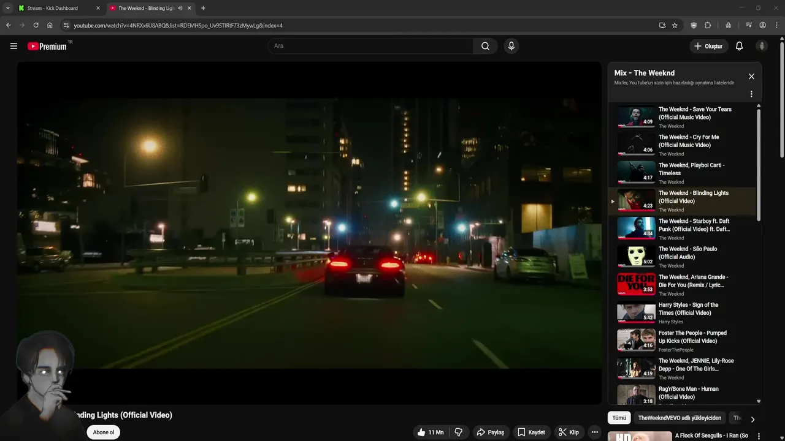View site information icon in address bar

pos(66,25)
